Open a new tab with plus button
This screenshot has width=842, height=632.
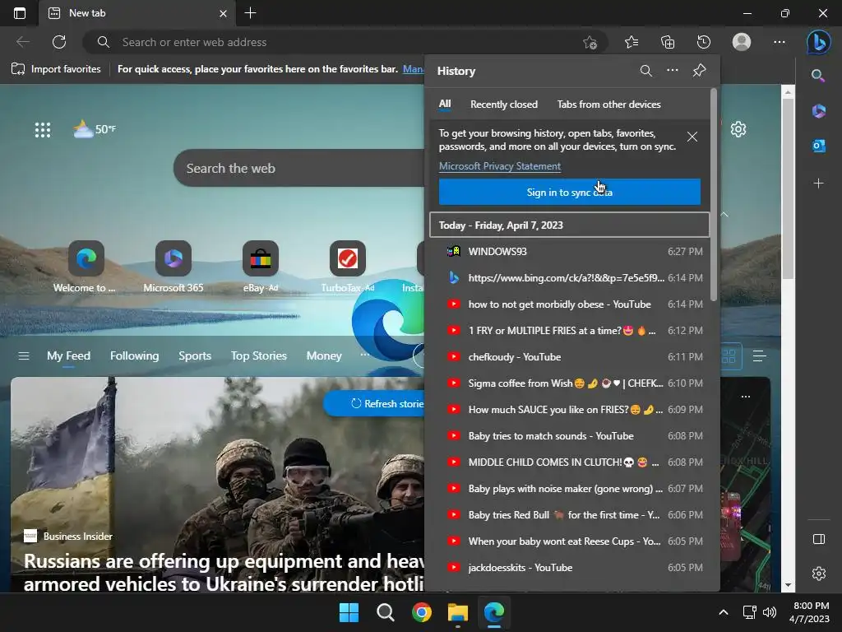tap(250, 13)
